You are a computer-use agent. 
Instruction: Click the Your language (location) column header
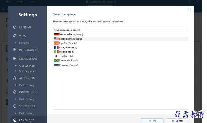tap(121, 30)
